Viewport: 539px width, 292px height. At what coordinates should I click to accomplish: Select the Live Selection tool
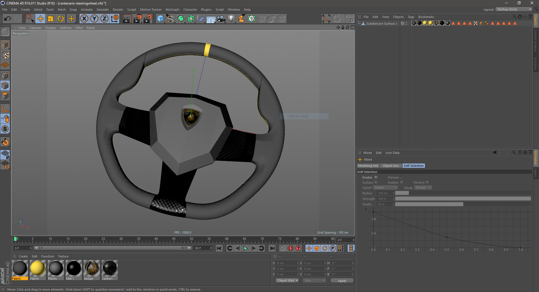[x=30, y=19]
